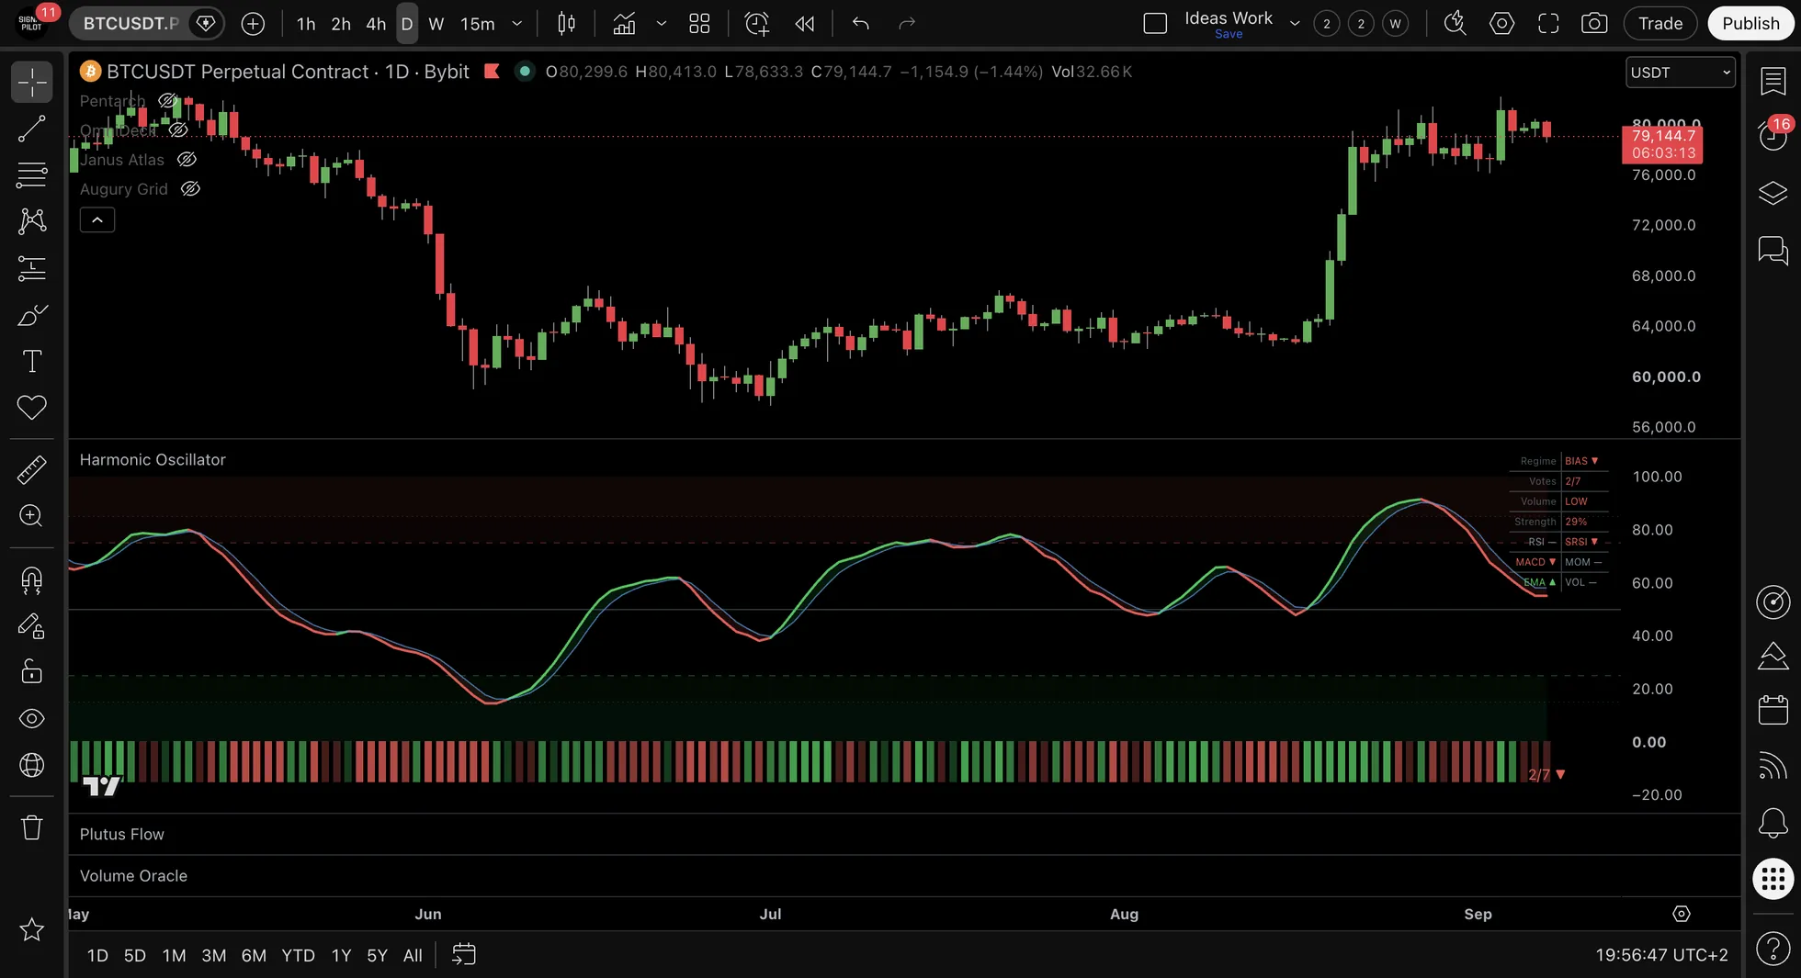
Task: Open the bar replay tool
Action: [x=804, y=24]
